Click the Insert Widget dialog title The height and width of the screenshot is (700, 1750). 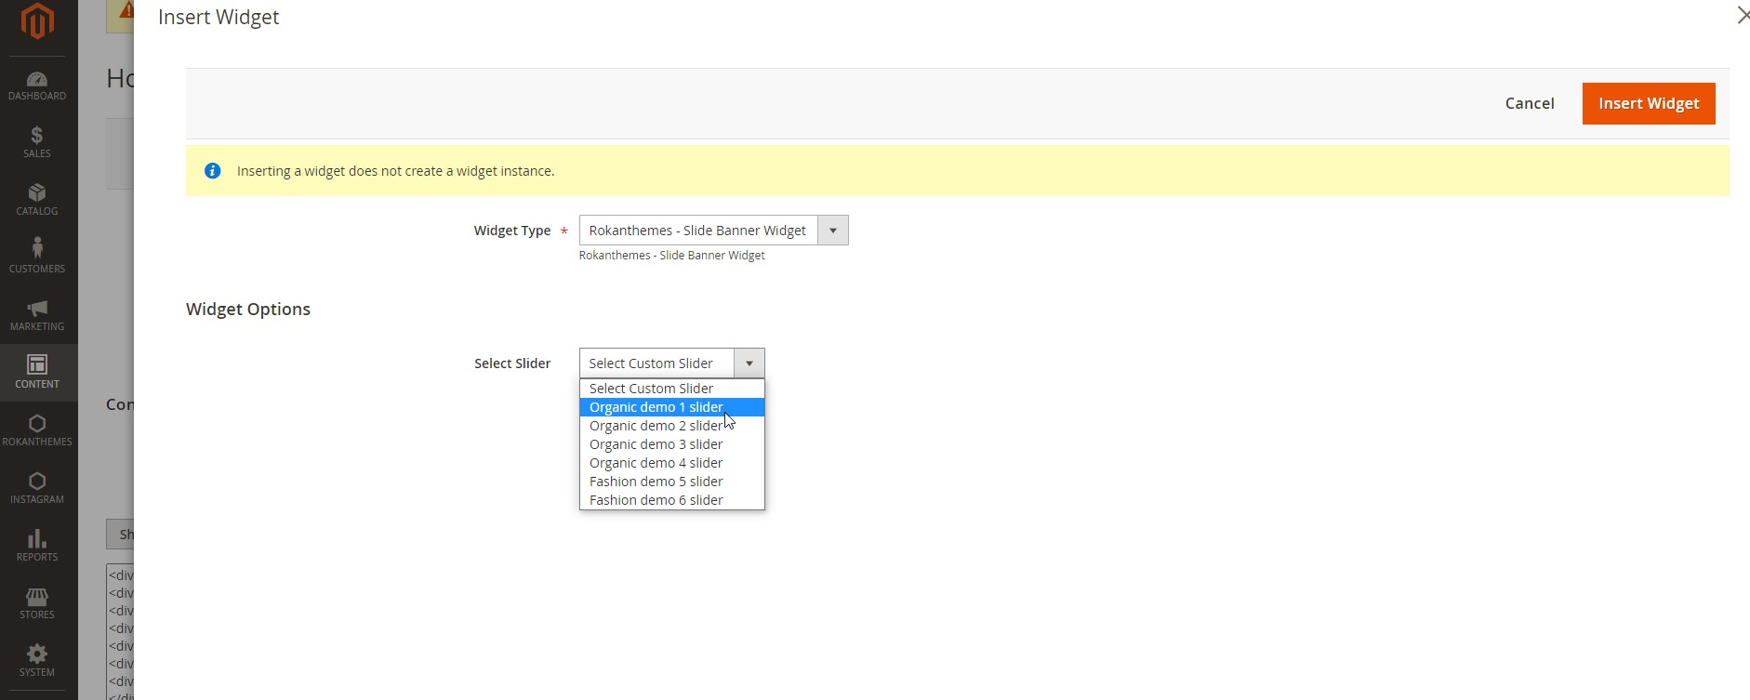click(219, 17)
